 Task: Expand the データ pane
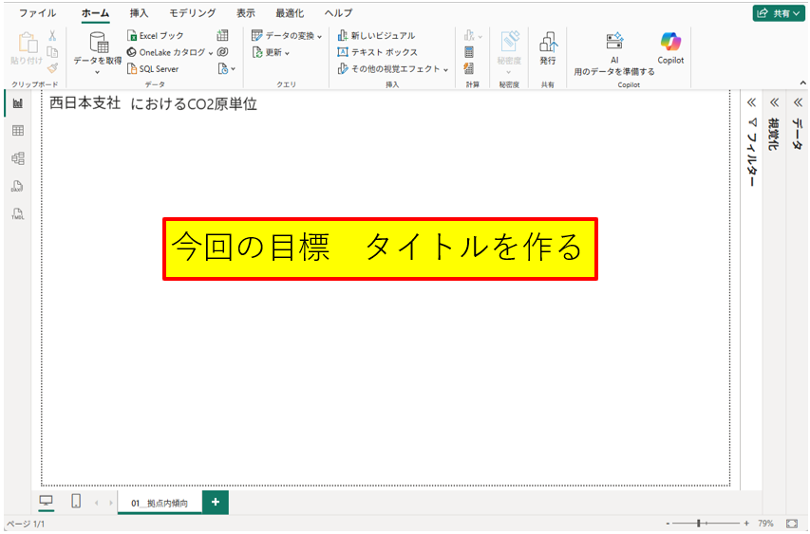798,102
